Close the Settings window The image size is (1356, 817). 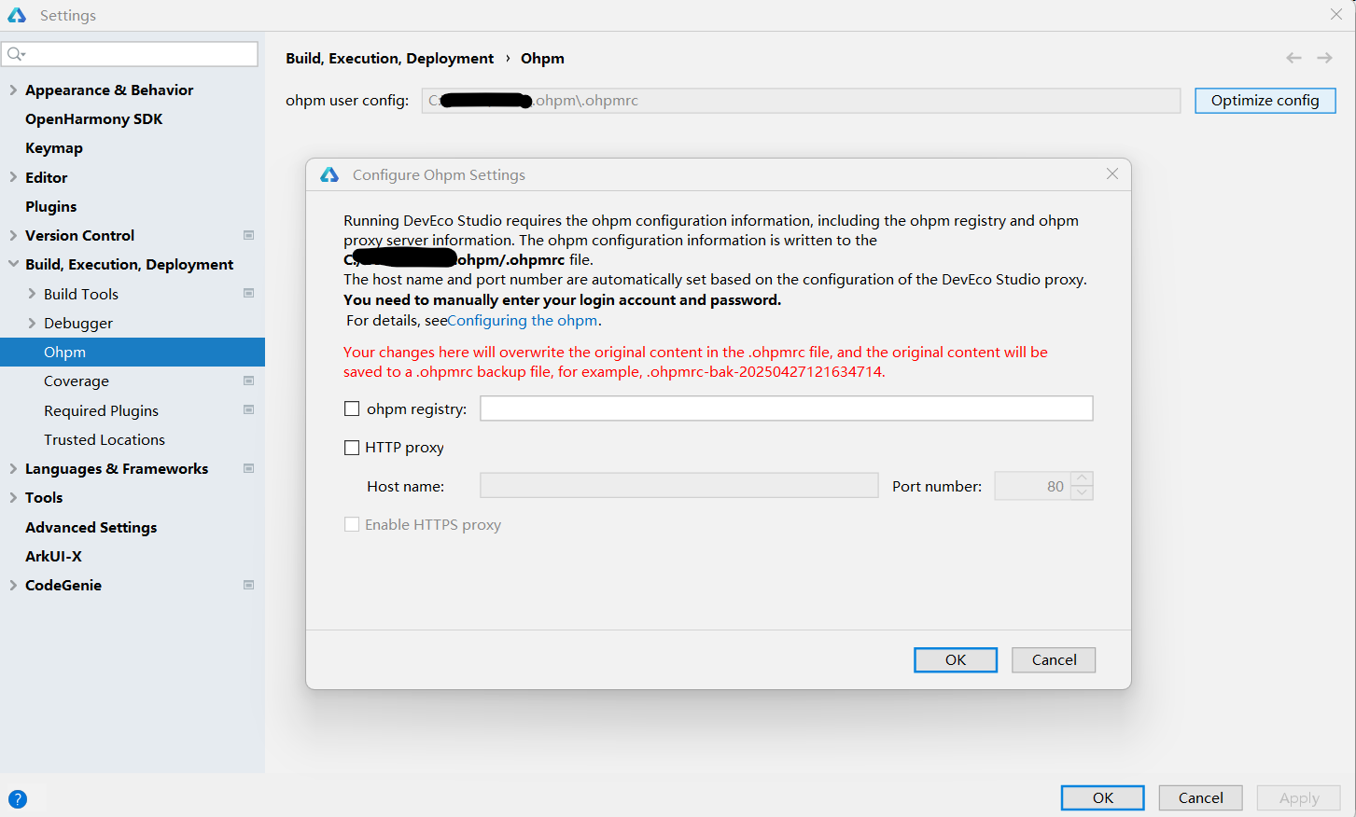pos(1336,14)
